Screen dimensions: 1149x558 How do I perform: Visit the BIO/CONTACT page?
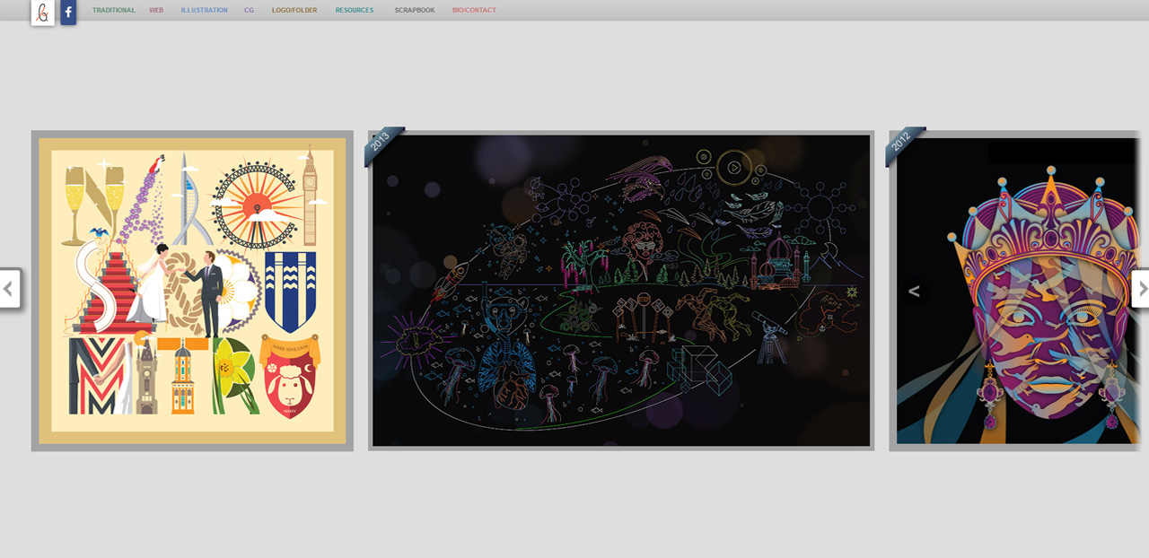pyautogui.click(x=474, y=11)
